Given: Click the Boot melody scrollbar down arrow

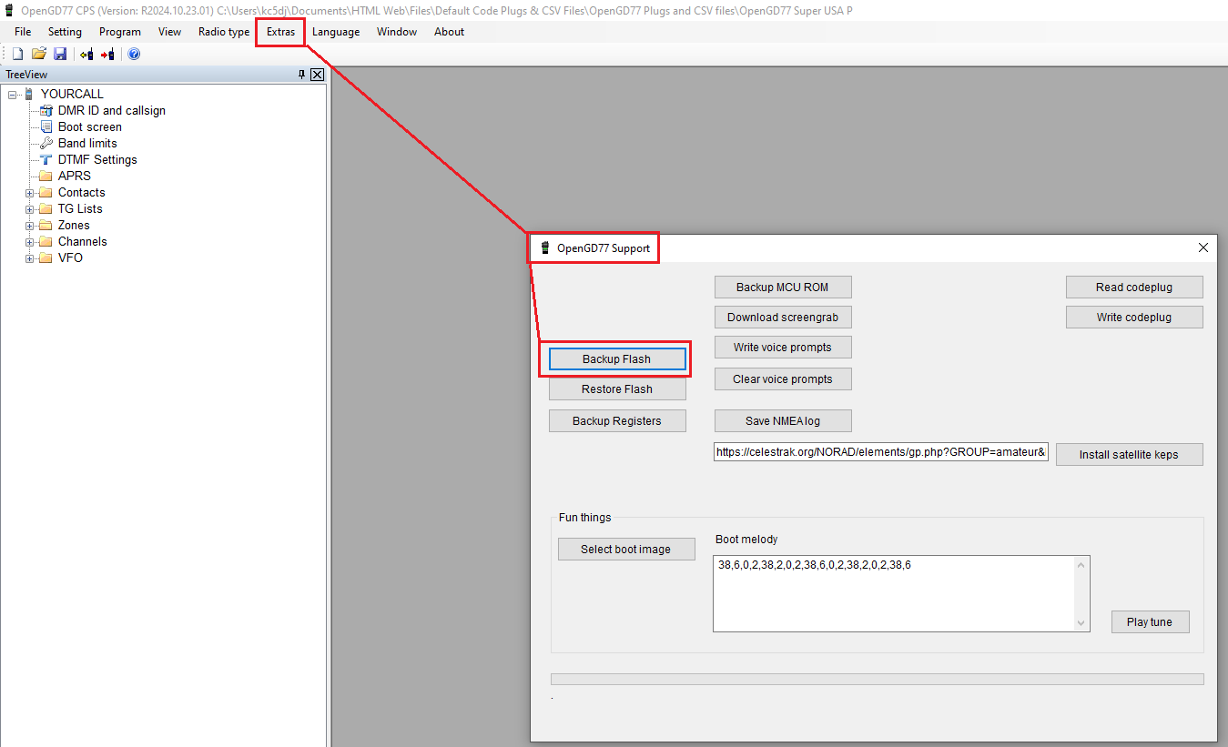Looking at the screenshot, I should pos(1081,623).
